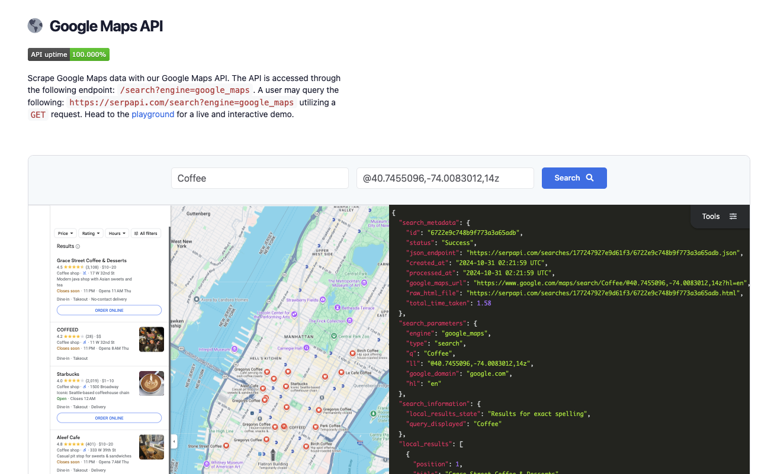This screenshot has width=774, height=474.
Task: Click the COFFEED listing photo thumbnail
Action: [152, 340]
